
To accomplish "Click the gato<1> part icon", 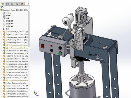I will 4,34.
